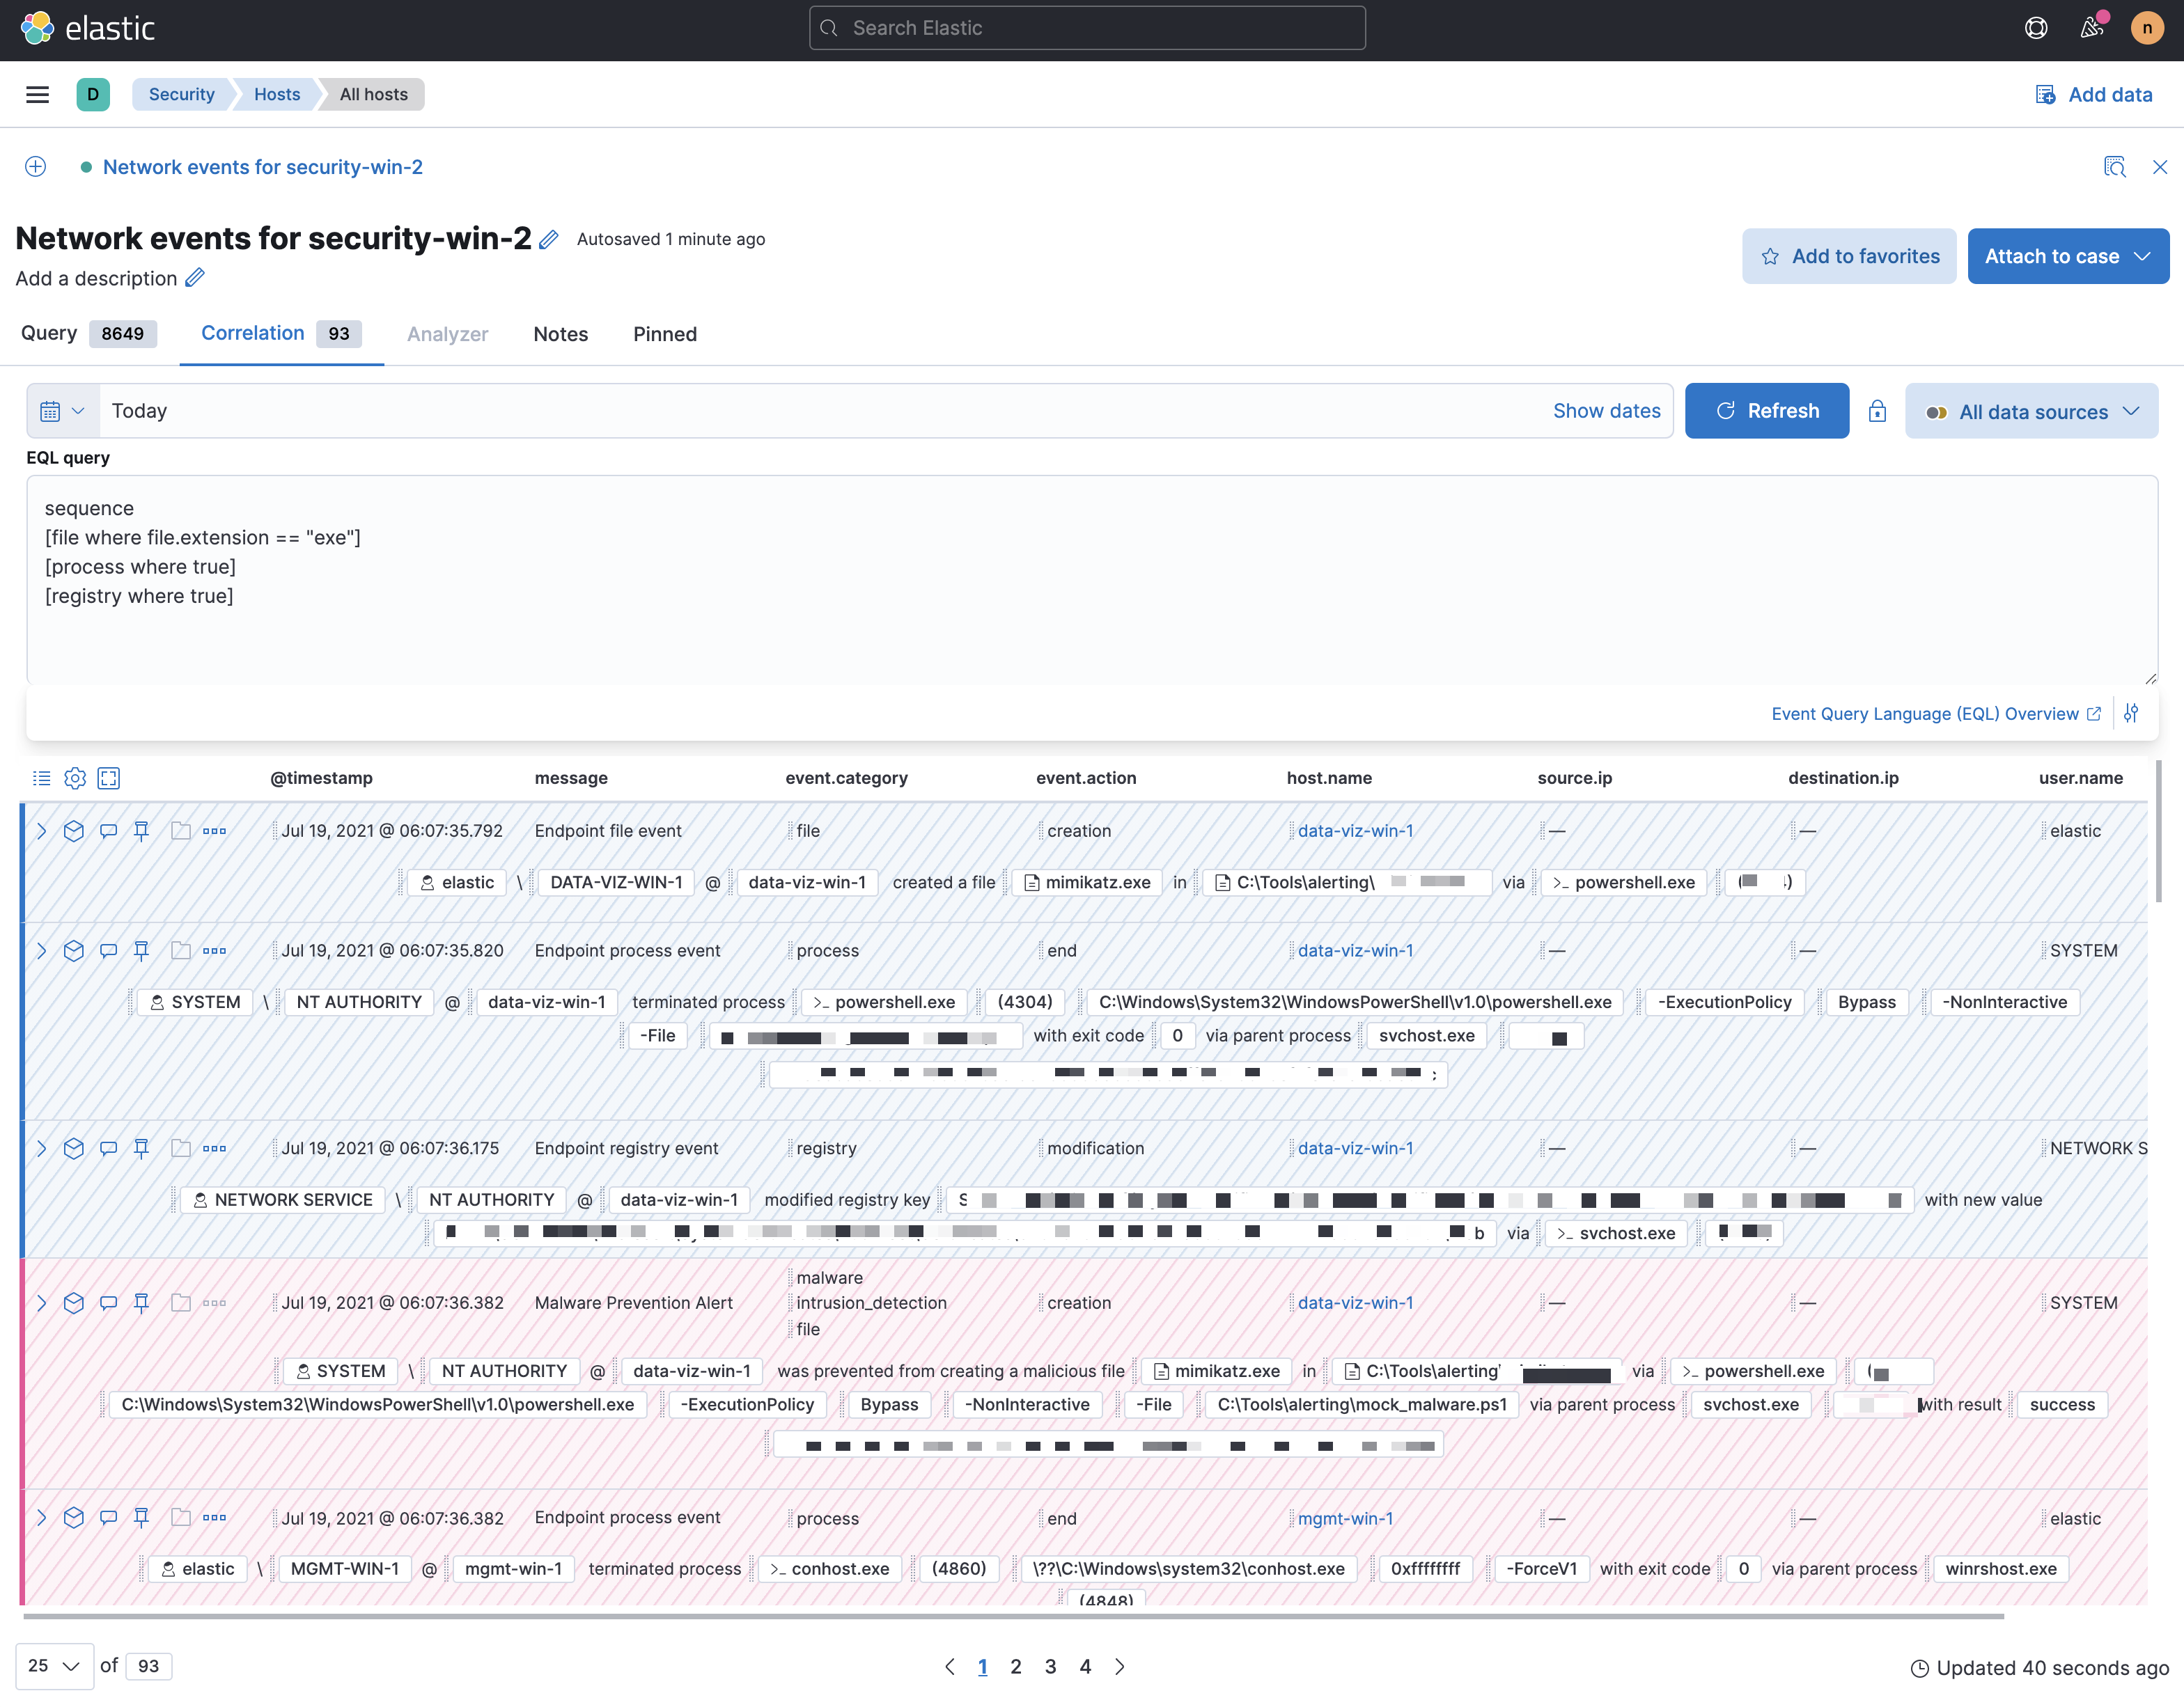Toggle the date range lock icon

tap(1878, 411)
